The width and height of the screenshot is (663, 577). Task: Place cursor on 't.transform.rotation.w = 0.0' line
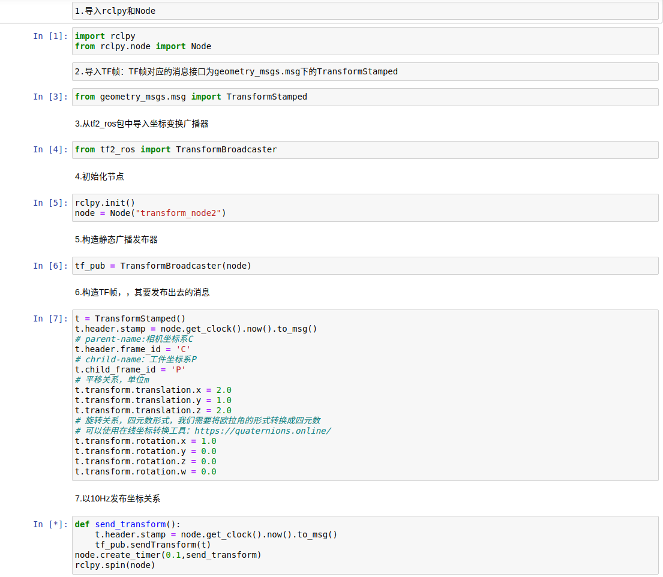(145, 471)
